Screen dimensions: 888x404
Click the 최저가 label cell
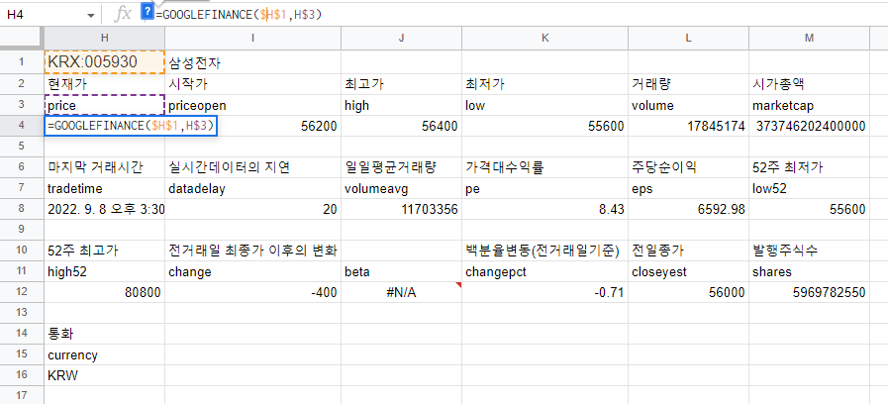544,84
